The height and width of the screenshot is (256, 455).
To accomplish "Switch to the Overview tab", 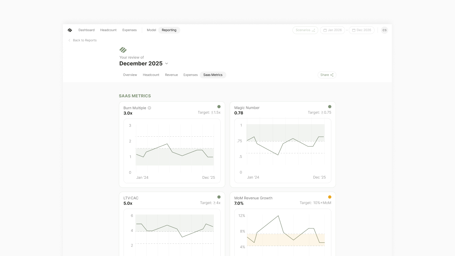I will click(x=130, y=75).
